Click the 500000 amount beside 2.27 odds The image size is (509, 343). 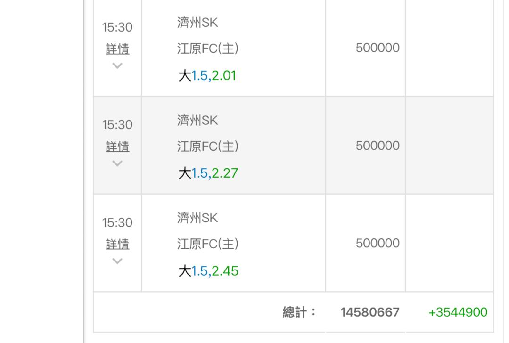point(378,146)
